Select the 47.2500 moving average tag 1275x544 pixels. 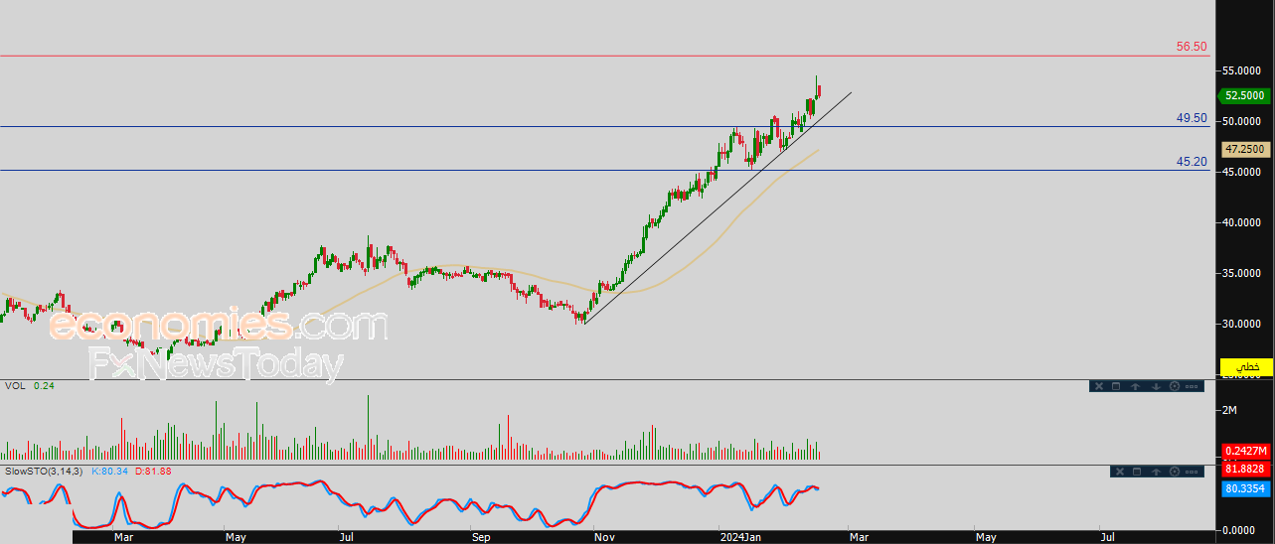coord(1244,149)
